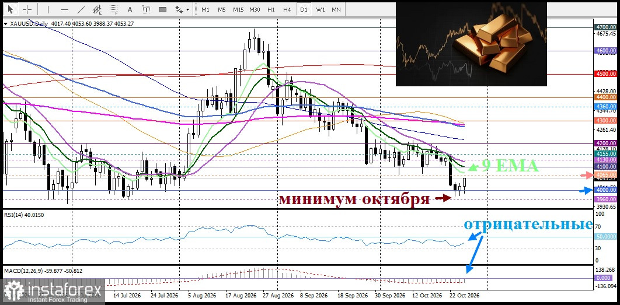The image size is (620, 305).
Task: Click the 18 Sep 2026 date label
Action: point(354,295)
